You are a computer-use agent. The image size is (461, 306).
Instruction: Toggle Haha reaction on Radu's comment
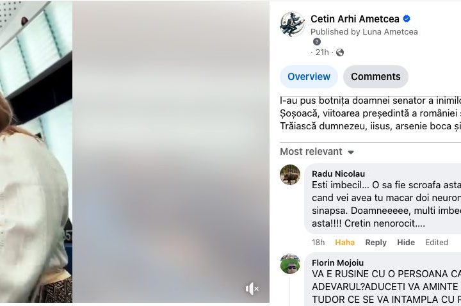click(x=345, y=243)
